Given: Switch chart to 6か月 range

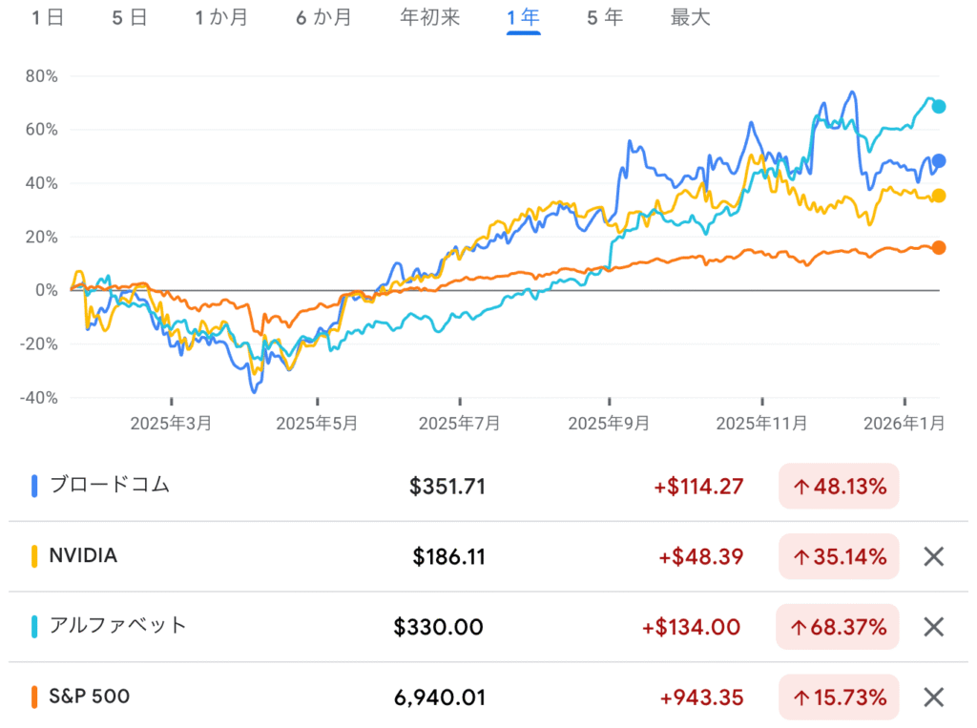Looking at the screenshot, I should [x=323, y=18].
